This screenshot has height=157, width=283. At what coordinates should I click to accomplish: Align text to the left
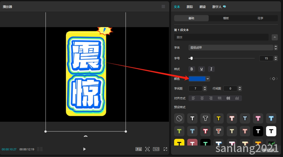pyautogui.click(x=193, y=98)
